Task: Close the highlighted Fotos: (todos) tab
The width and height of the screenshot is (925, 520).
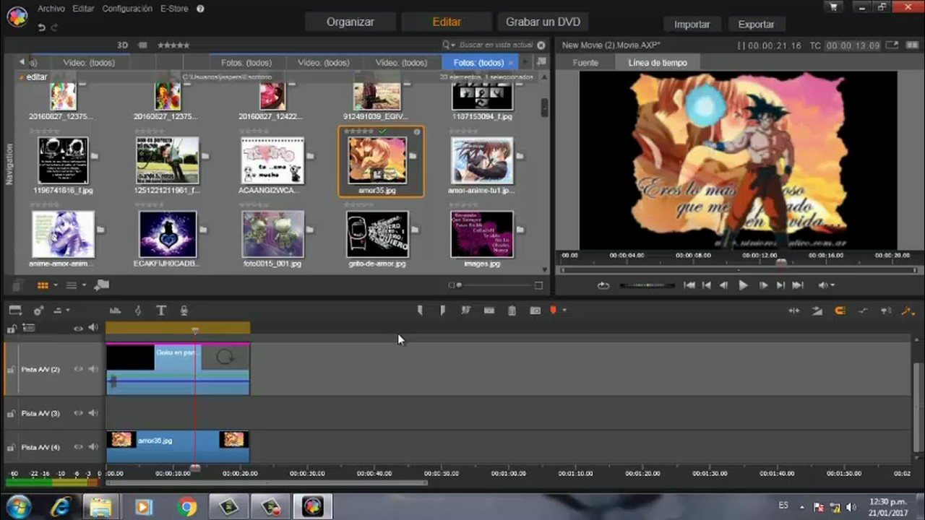Action: click(x=512, y=63)
